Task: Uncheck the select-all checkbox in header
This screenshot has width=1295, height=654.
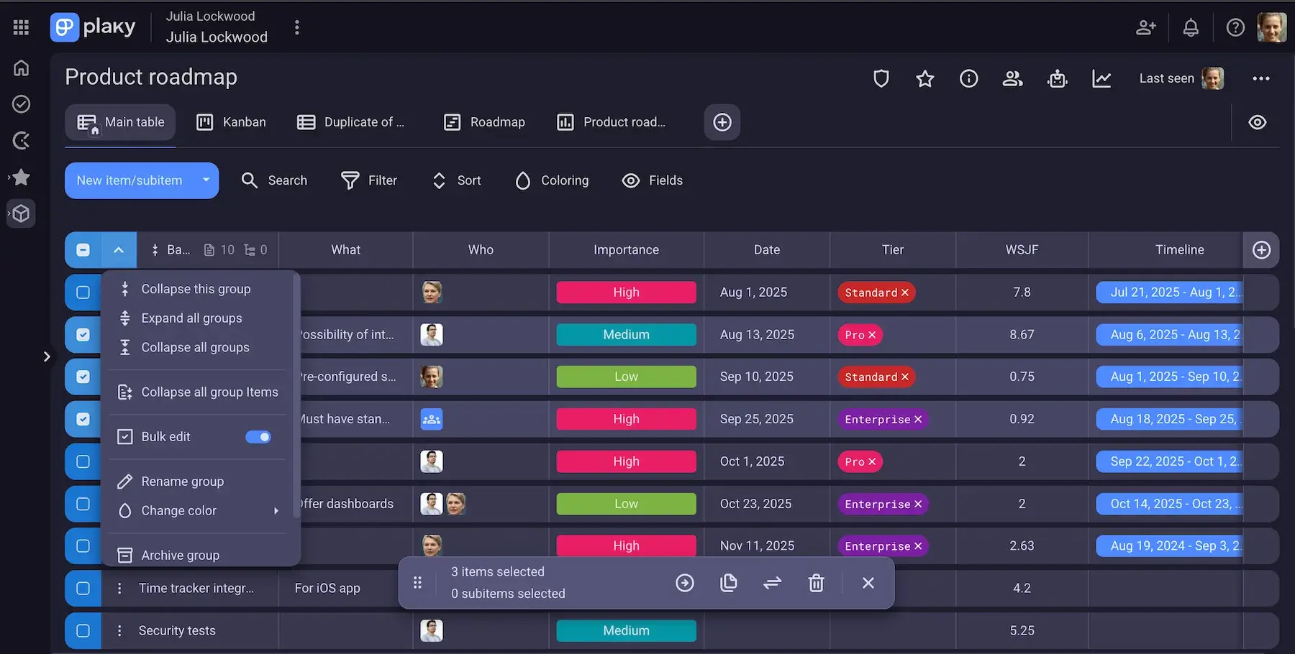Action: [x=83, y=249]
